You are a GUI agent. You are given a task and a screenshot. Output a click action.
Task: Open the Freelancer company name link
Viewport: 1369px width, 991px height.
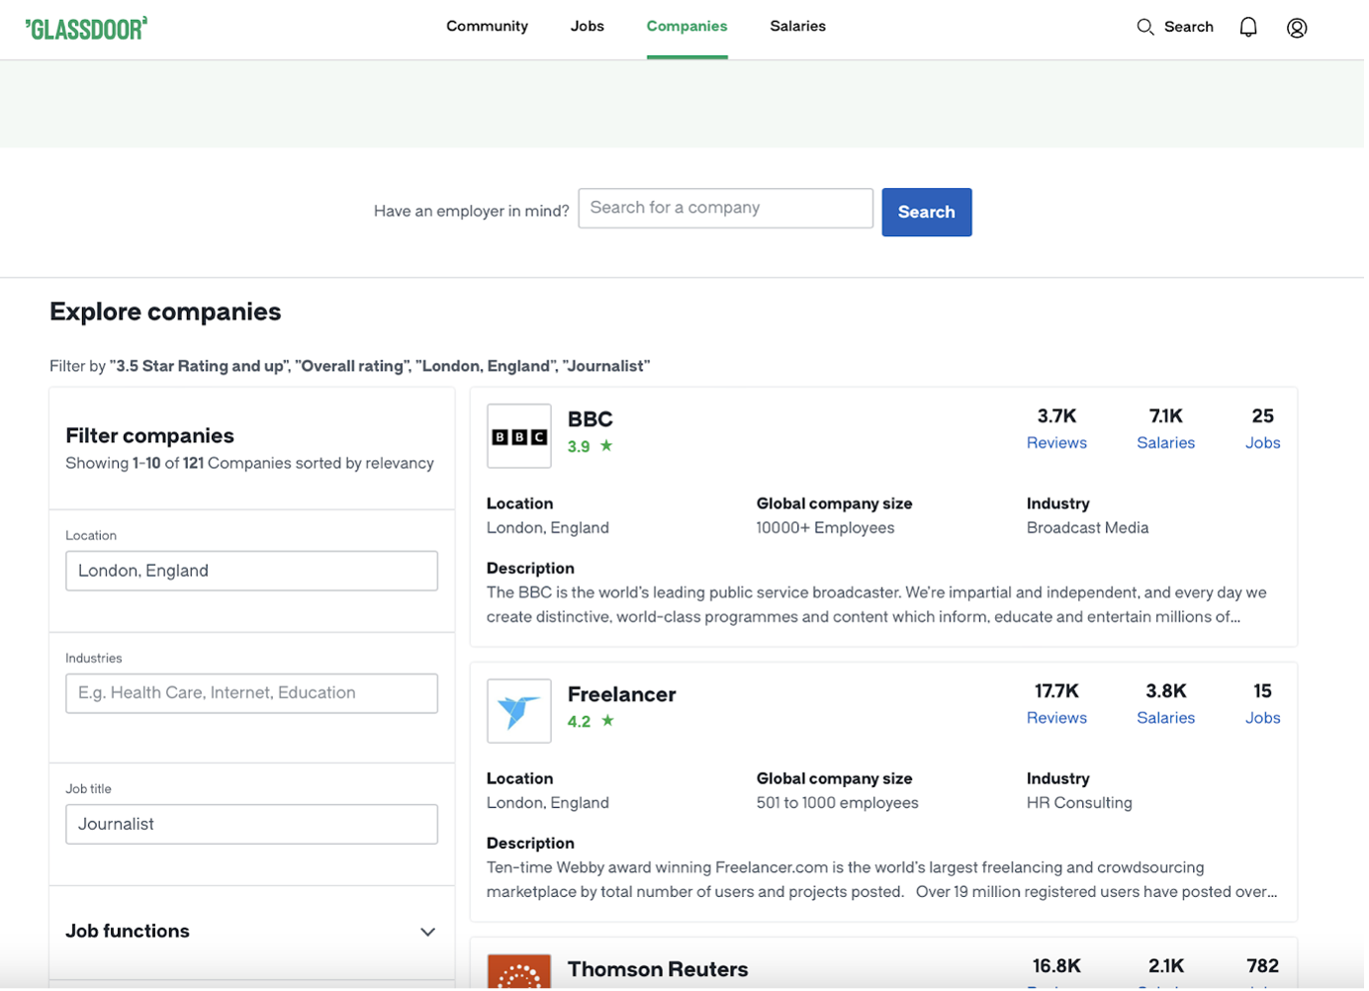[624, 695]
